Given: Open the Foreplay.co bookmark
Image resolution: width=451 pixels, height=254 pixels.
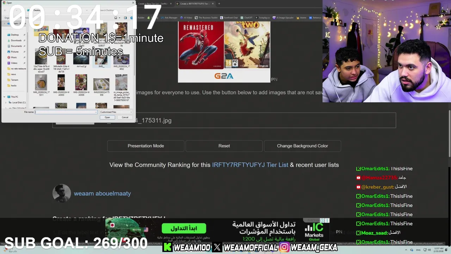Looking at the screenshot, I should point(263,18).
